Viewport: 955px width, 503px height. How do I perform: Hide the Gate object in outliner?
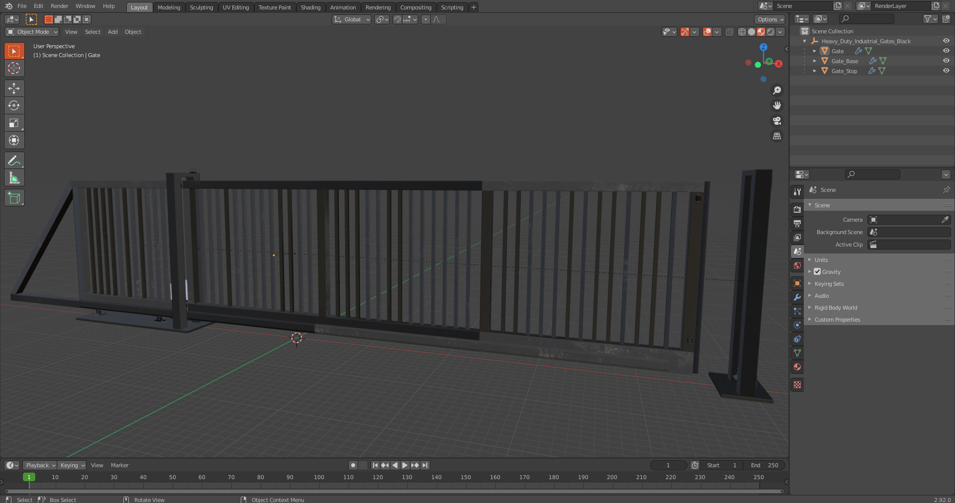[x=946, y=51]
